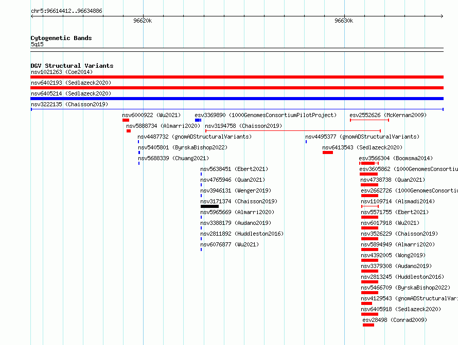This screenshot has width=458, height=345.
Task: Open nsv3171374 (Chaisson2019) variant
Action: point(239,201)
